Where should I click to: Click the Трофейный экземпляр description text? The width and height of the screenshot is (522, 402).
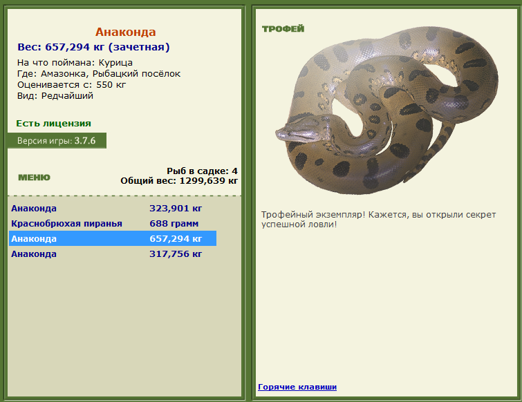pos(378,220)
